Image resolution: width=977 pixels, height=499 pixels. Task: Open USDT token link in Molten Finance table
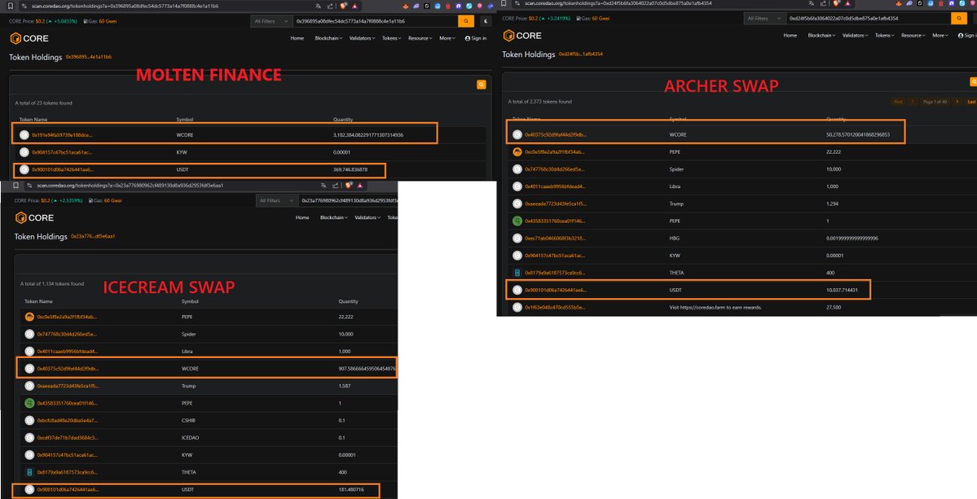pyautogui.click(x=62, y=169)
